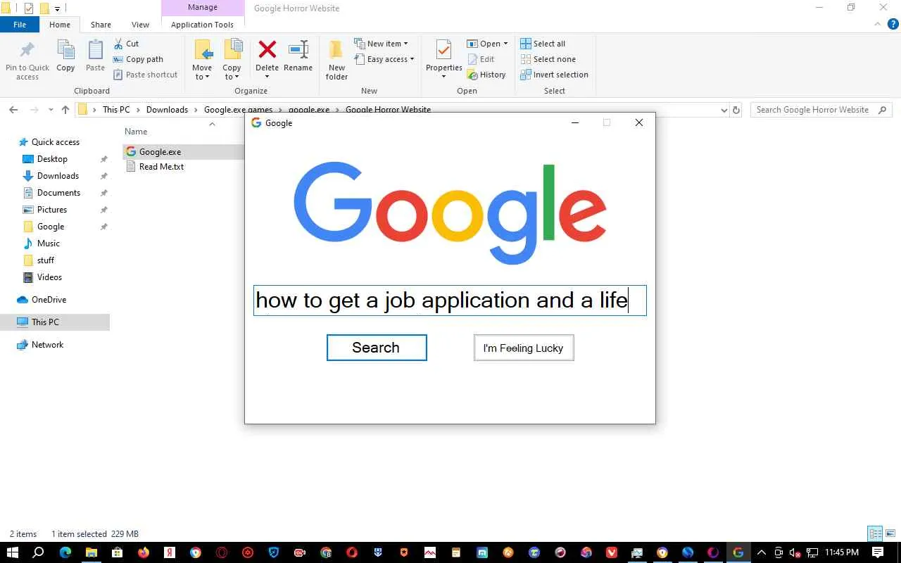Go up one folder level arrow
901x563 pixels.
(x=65, y=110)
